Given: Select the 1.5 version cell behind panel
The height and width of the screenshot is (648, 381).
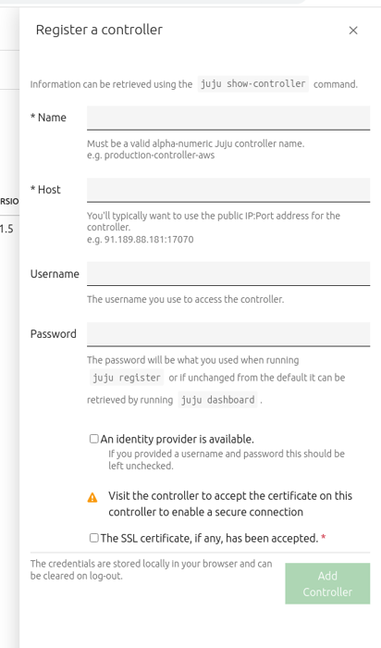Looking at the screenshot, I should (x=6, y=229).
